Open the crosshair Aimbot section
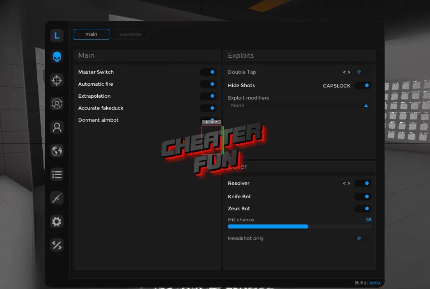Screen dimensions: 430x289 tap(57, 80)
